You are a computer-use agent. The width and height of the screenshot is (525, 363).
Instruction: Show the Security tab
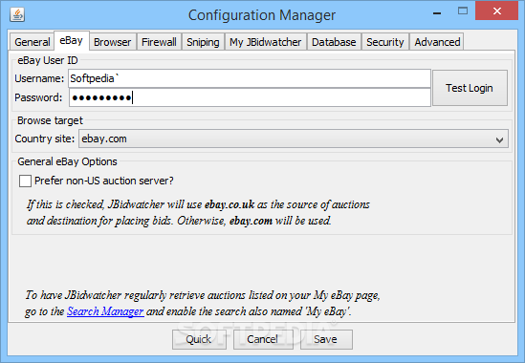(x=385, y=42)
